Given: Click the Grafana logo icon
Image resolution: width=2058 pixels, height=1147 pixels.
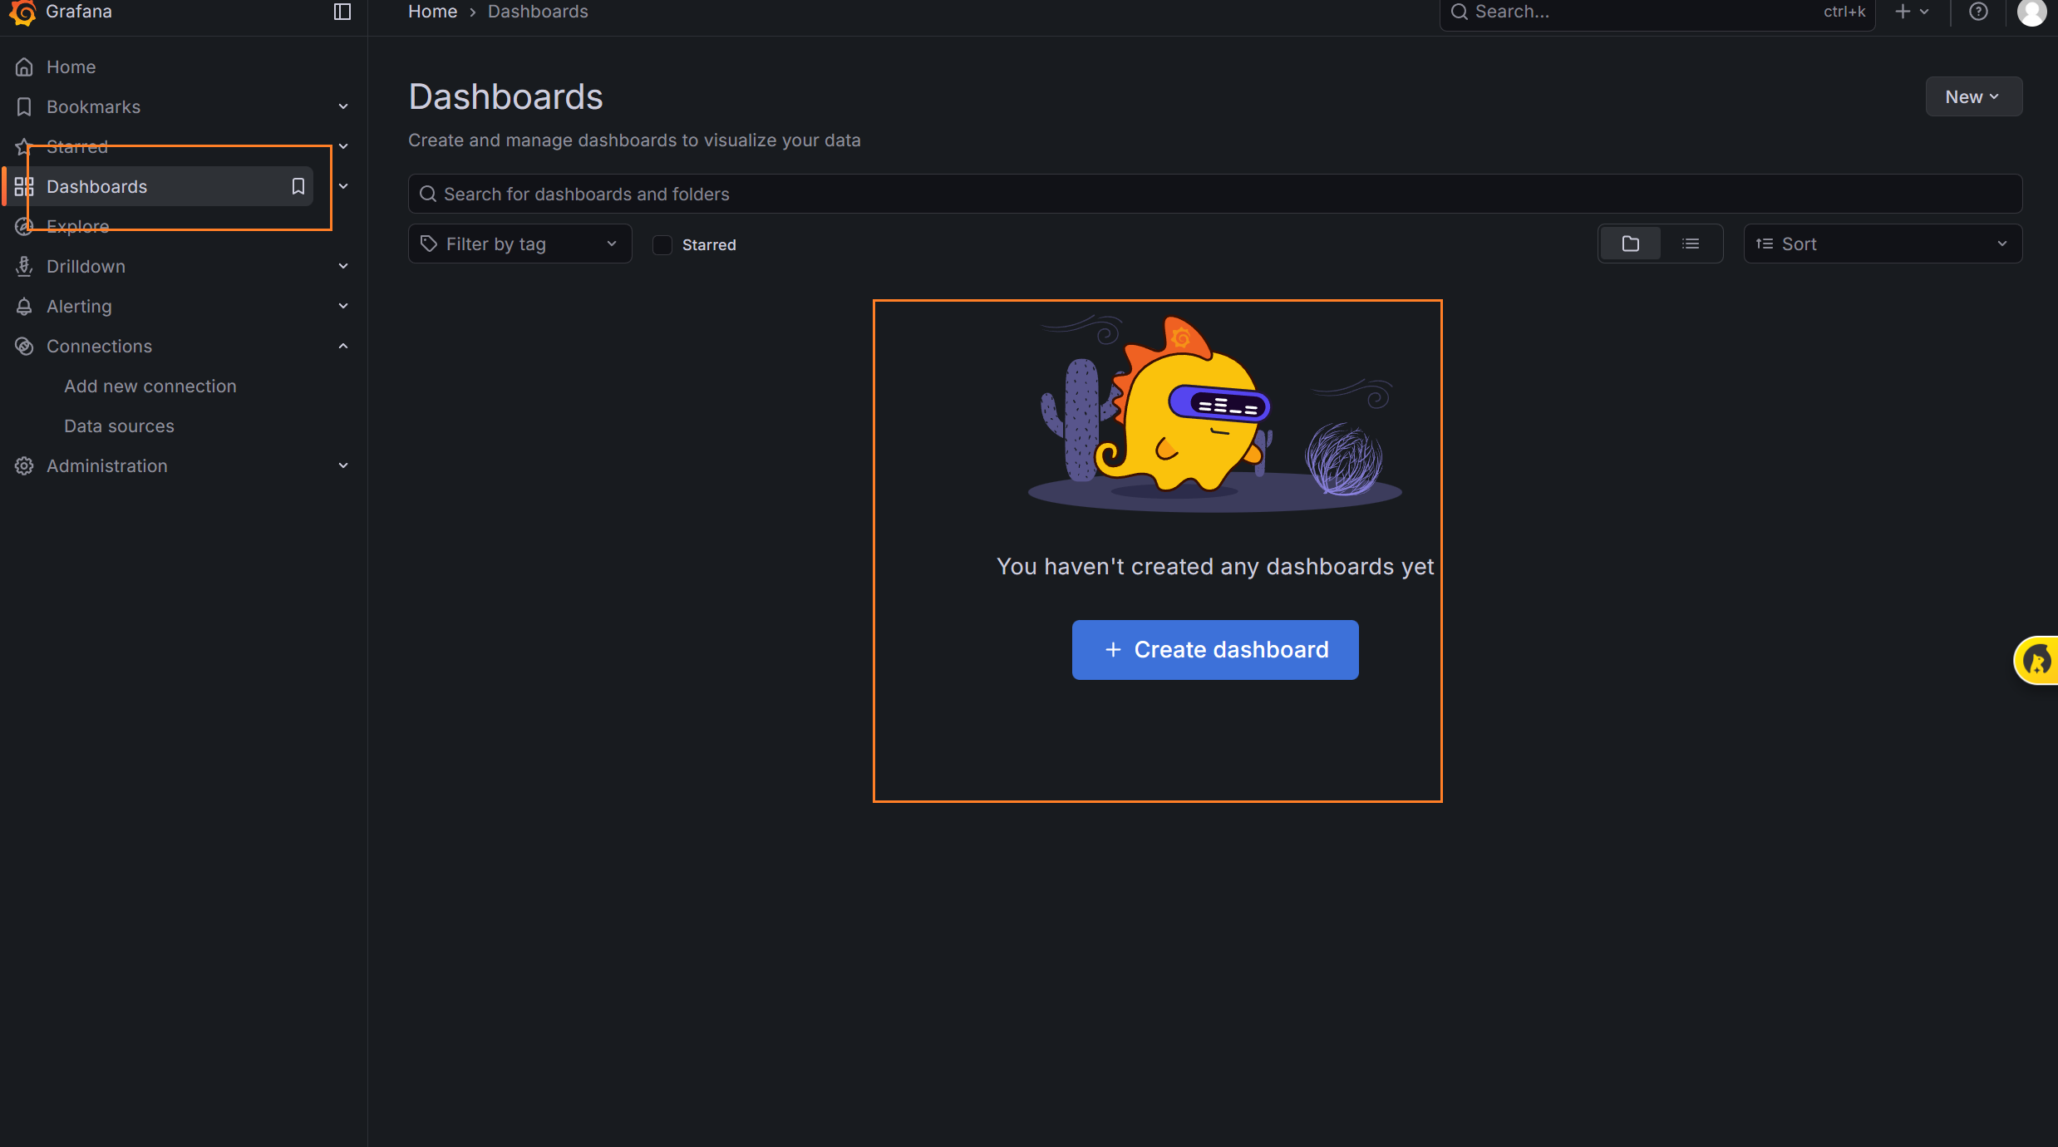Looking at the screenshot, I should [x=22, y=12].
